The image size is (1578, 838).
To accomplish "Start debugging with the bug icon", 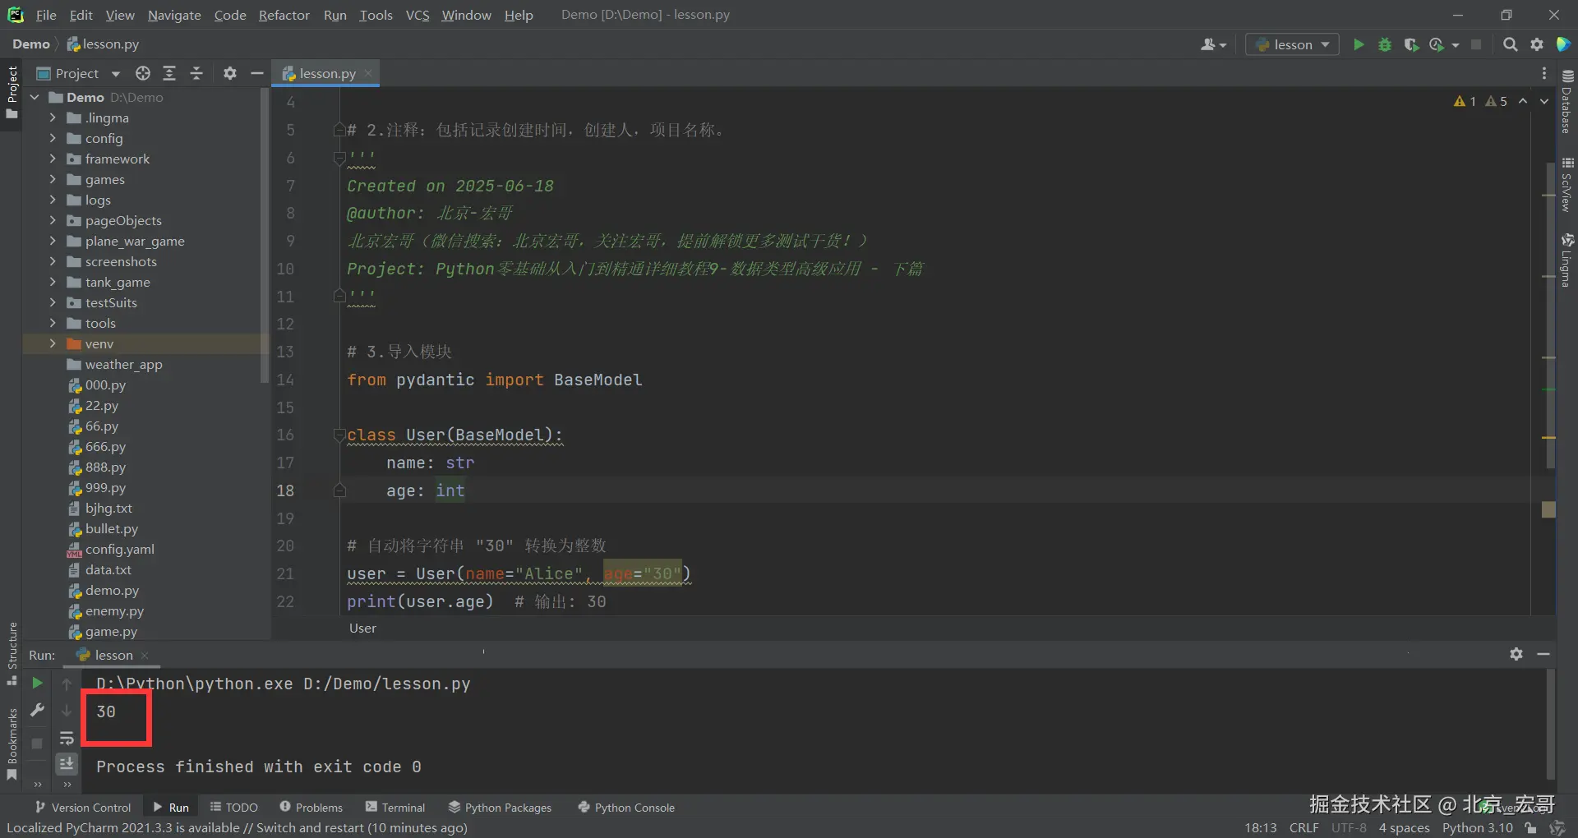I will (x=1385, y=44).
